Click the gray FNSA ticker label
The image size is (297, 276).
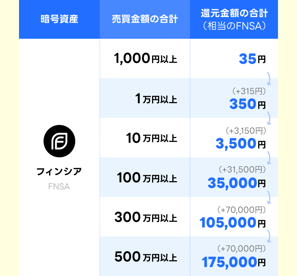tap(59, 187)
